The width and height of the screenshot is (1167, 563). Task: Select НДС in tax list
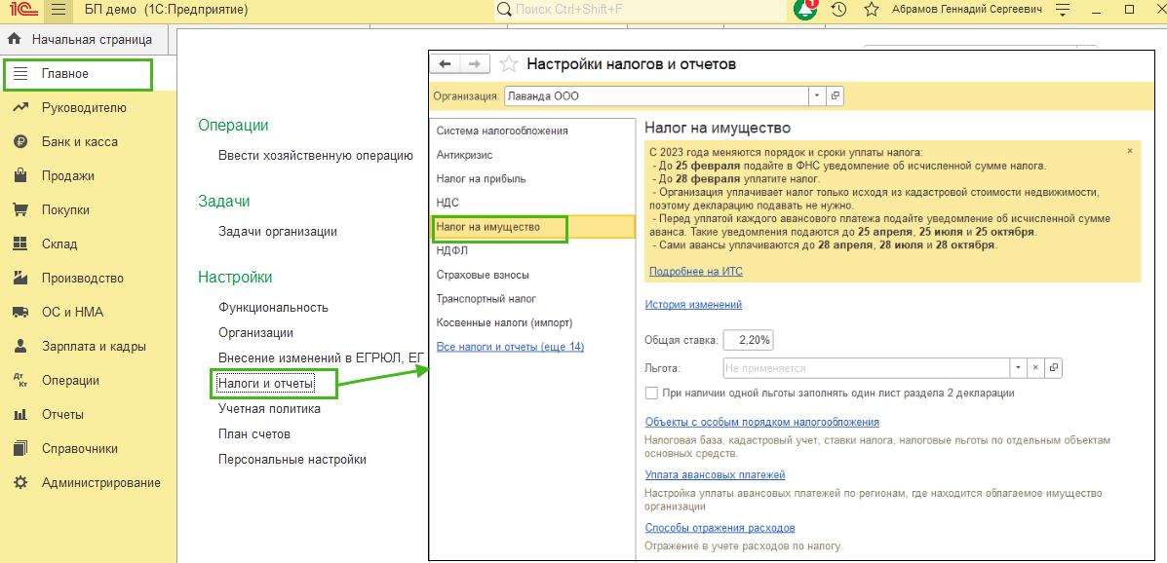point(448,203)
